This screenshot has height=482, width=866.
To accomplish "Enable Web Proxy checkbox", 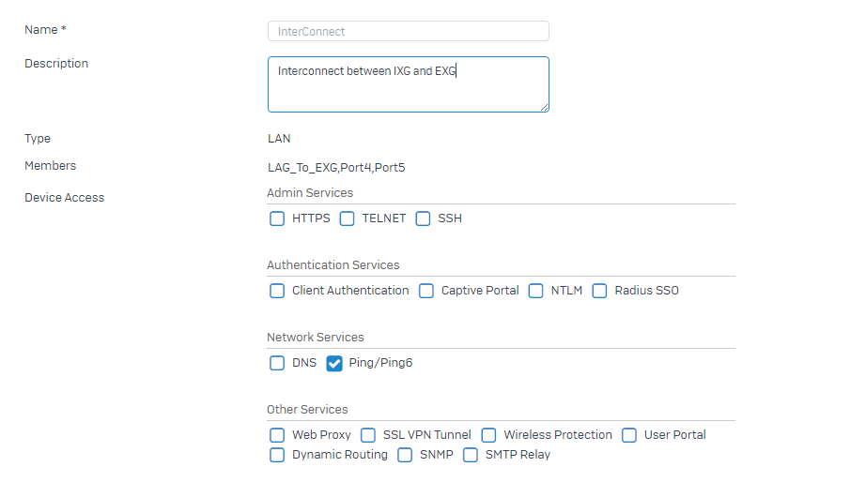I will point(277,436).
